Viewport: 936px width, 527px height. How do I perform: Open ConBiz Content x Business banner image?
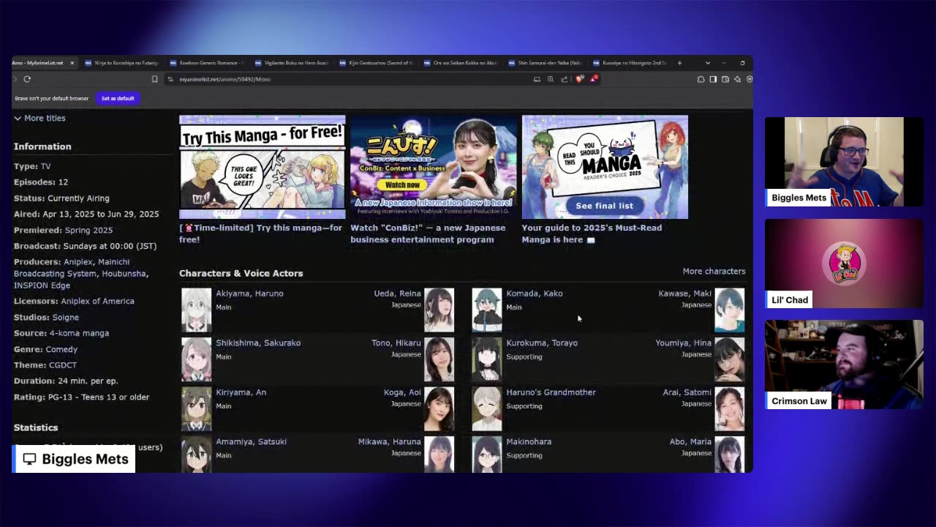[434, 167]
